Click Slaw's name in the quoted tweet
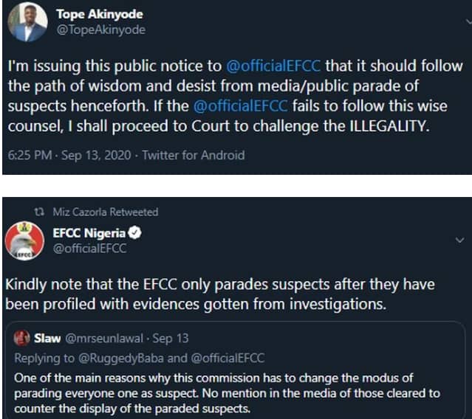Image resolution: width=472 pixels, height=419 pixels. pos(48,339)
